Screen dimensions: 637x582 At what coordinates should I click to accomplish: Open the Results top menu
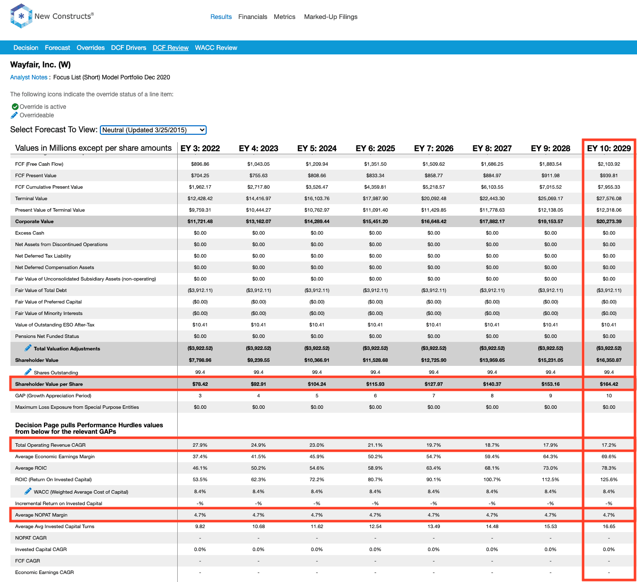221,17
